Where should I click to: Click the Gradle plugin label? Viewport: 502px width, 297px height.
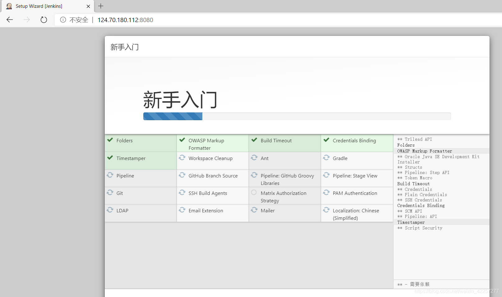340,158
